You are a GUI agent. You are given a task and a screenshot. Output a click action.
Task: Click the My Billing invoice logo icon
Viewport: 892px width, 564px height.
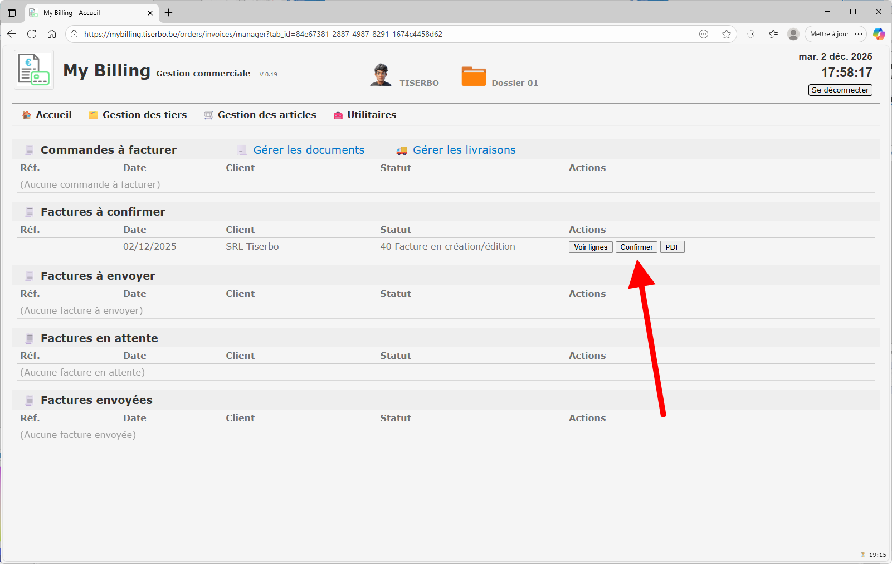tap(33, 70)
